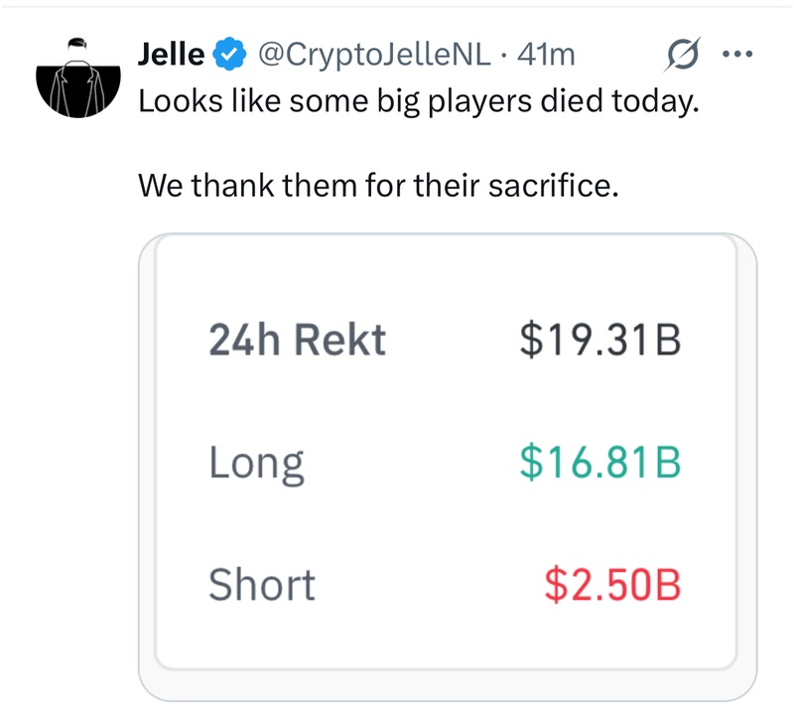
Task: Click the red $2.50B short value
Action: click(612, 584)
